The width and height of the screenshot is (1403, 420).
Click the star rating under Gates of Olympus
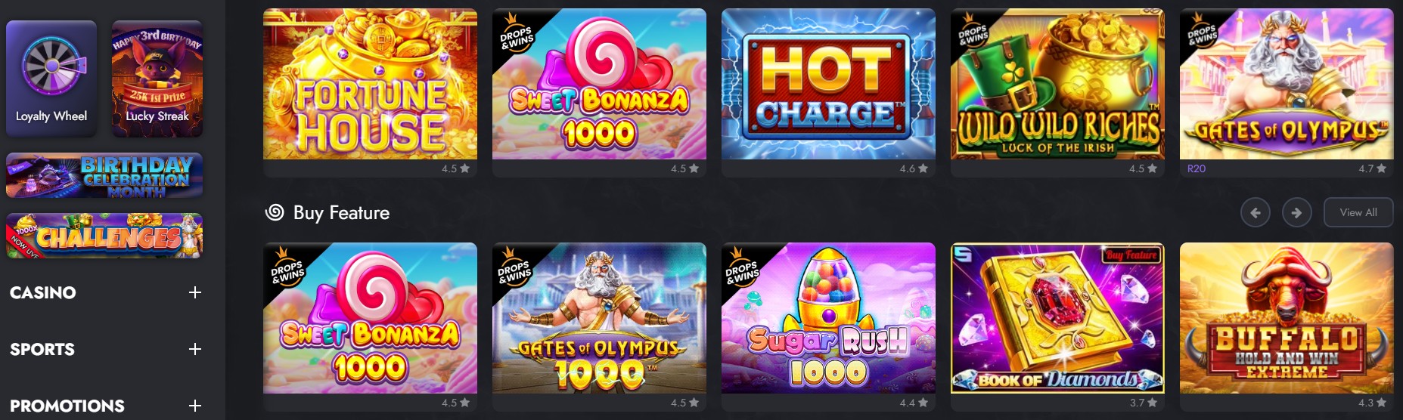coord(1372,168)
